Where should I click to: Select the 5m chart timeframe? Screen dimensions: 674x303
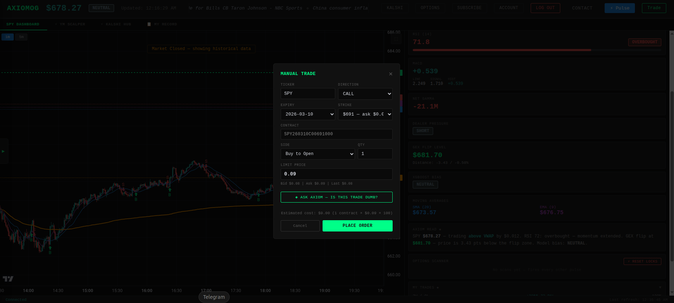(21, 37)
